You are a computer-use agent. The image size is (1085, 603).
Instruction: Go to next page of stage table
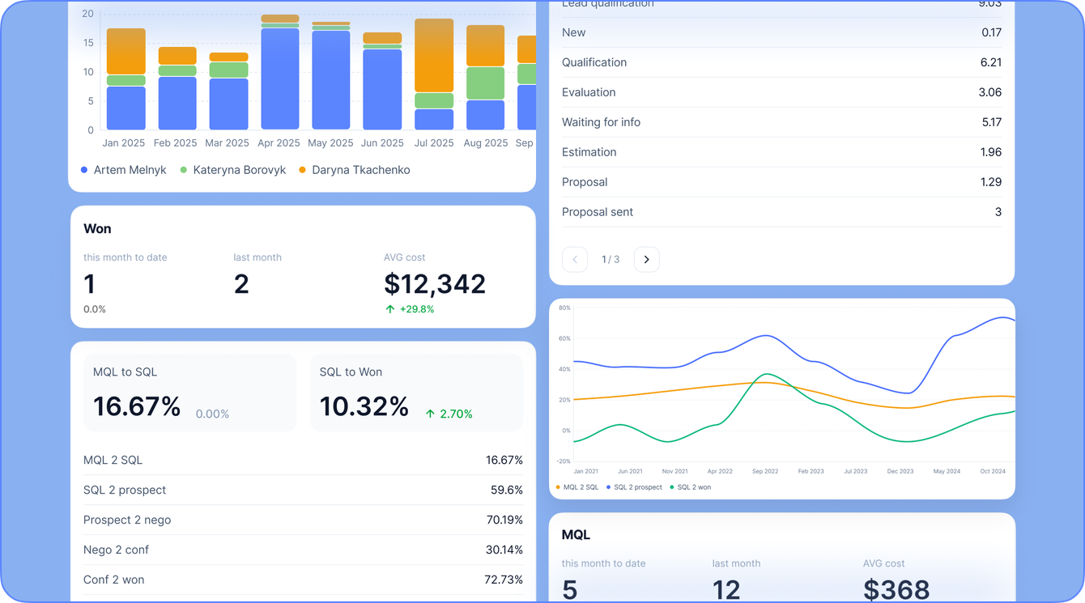tap(646, 259)
